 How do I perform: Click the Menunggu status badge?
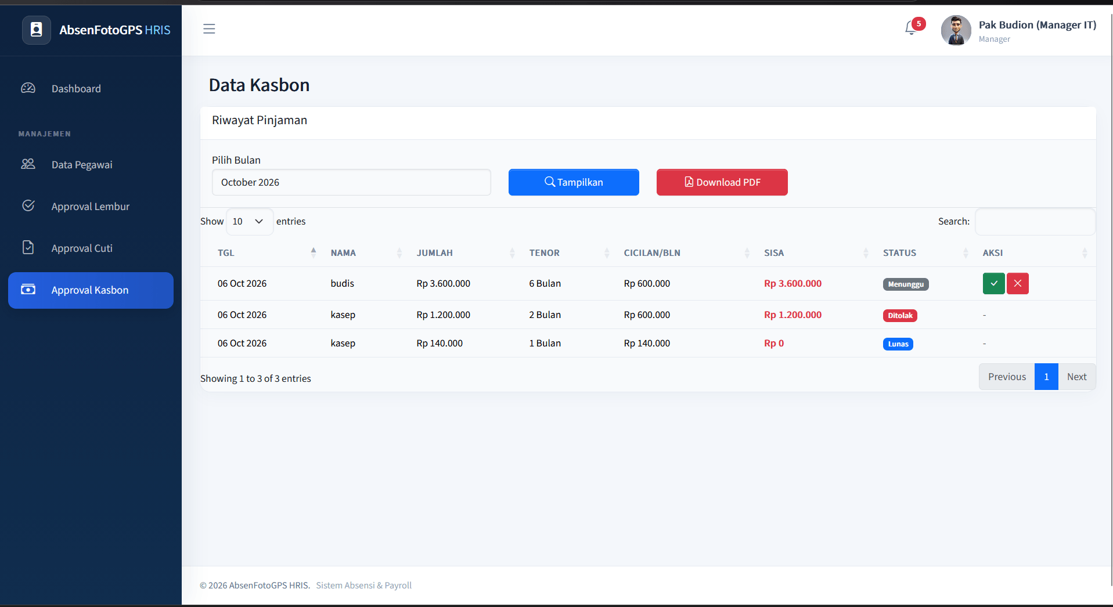point(906,284)
